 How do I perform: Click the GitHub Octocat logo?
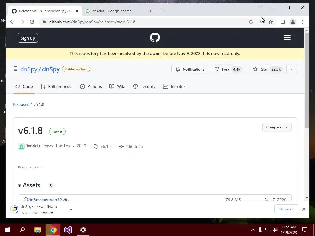click(x=155, y=37)
